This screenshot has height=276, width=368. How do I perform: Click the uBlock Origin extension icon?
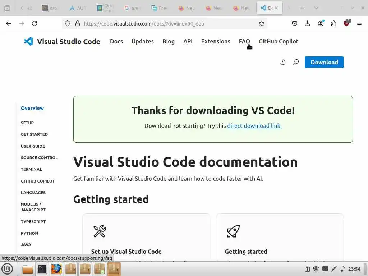click(346, 23)
